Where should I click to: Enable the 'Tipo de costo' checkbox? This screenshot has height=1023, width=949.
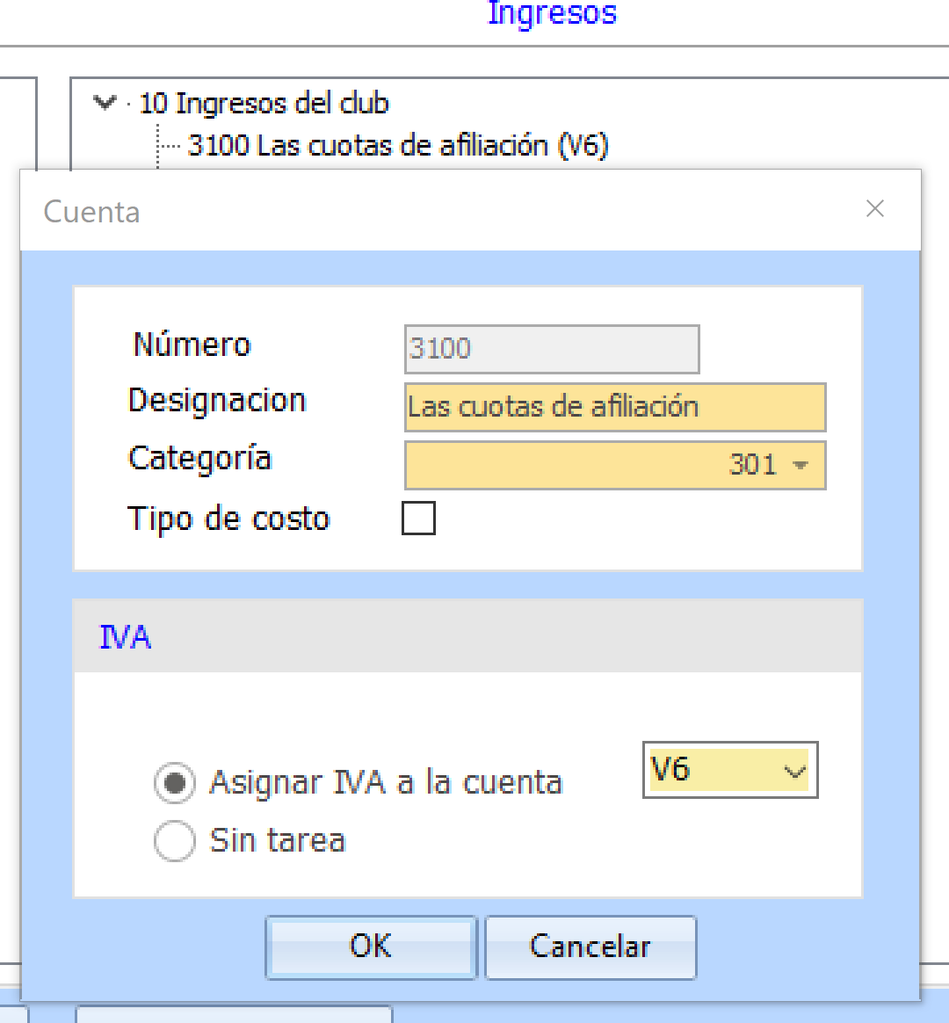[418, 519]
